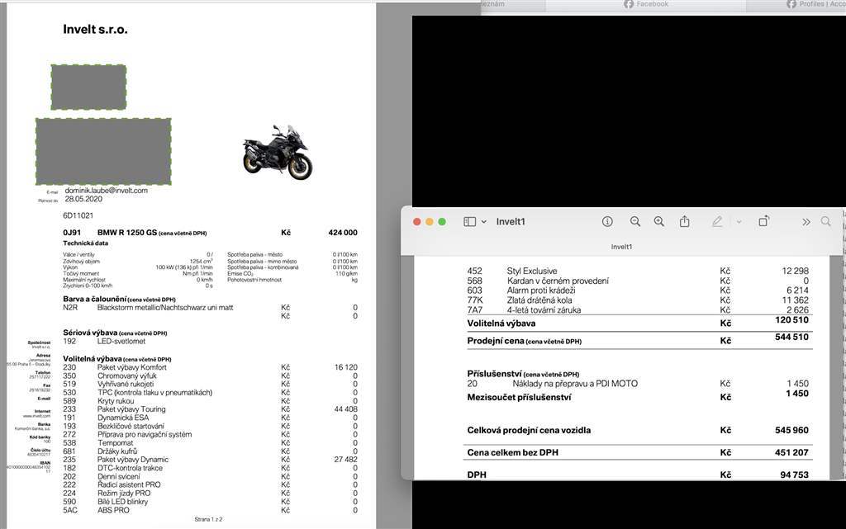Viewport: 846px width, 529px height.
Task: Rotate the page with the rotate icon
Action: pyautogui.click(x=763, y=221)
